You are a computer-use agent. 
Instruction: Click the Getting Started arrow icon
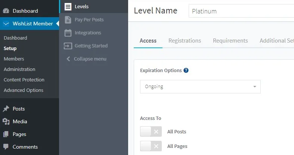click(x=68, y=46)
